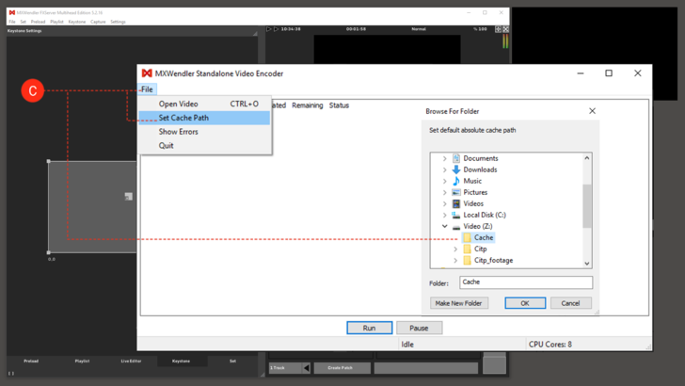Screen dimensions: 685x386
Task: Open Preload menu in FXServer window
Action: click(38, 22)
